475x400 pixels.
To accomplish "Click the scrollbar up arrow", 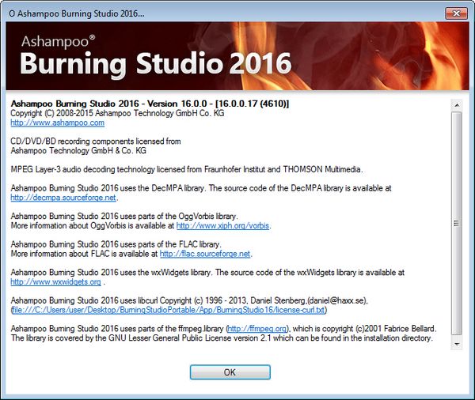I will click(457, 105).
